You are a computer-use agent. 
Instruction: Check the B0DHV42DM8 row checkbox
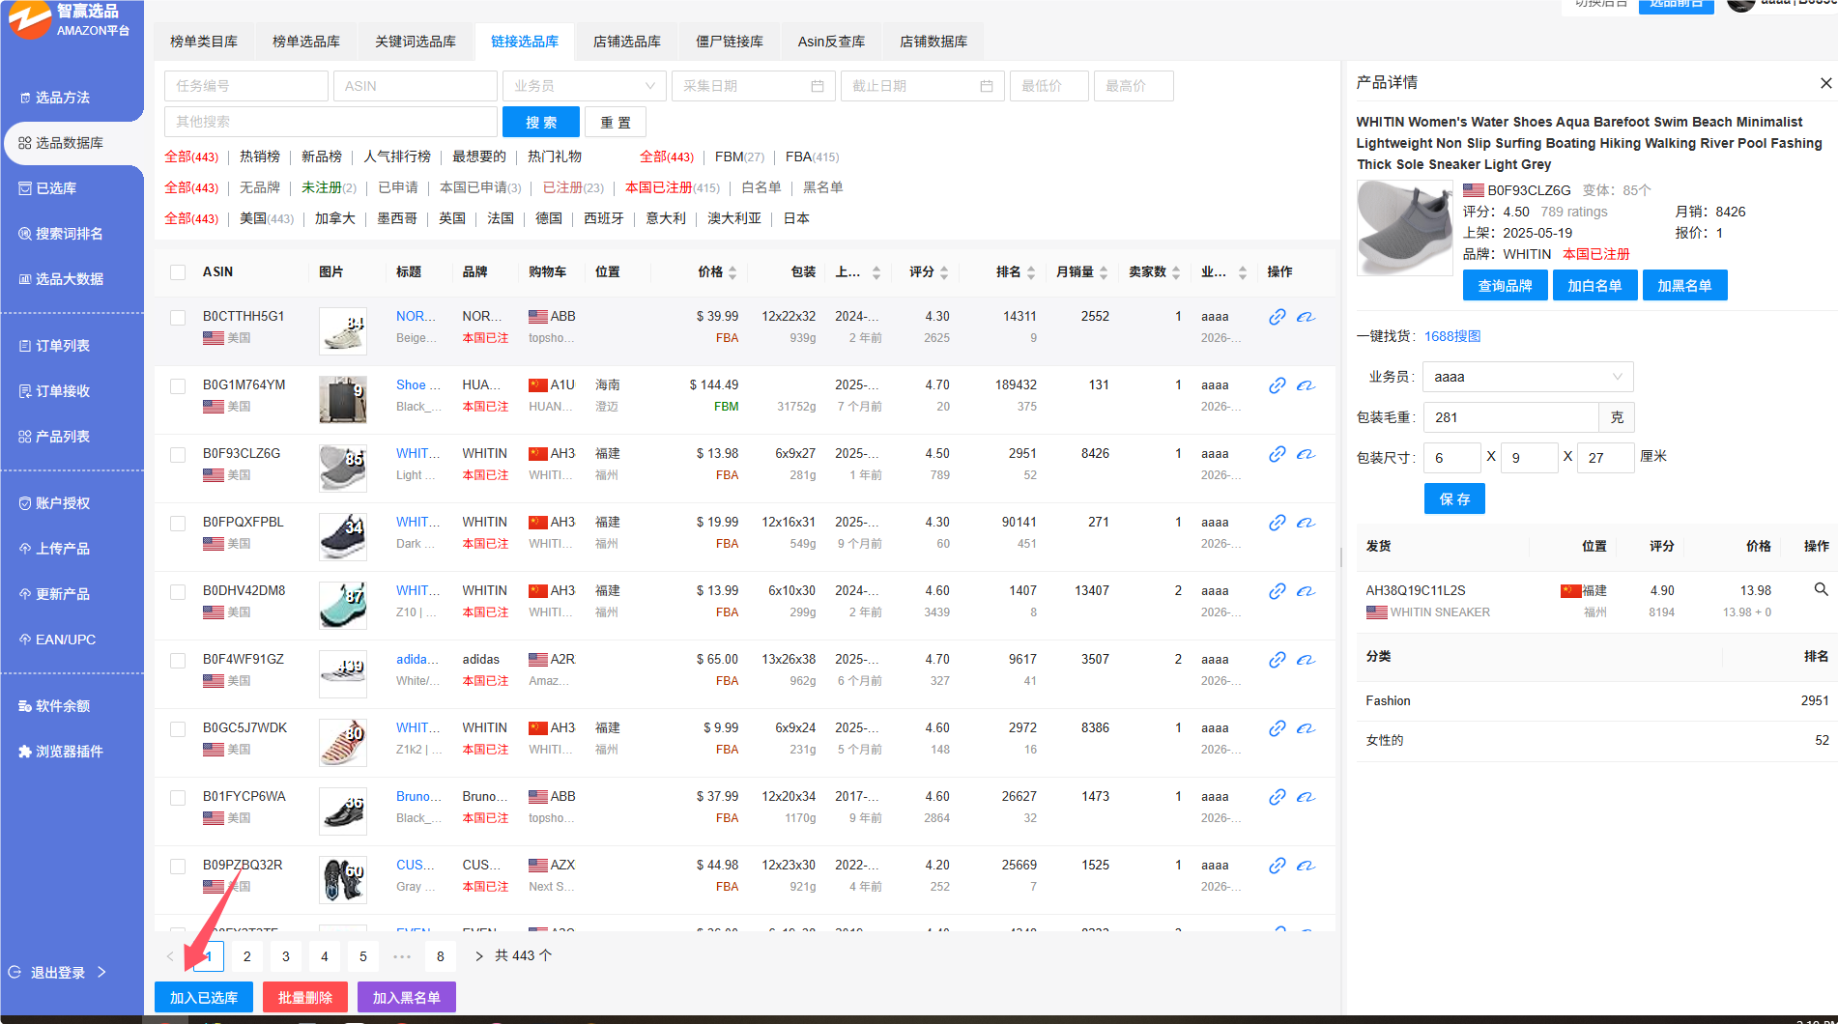point(178,592)
